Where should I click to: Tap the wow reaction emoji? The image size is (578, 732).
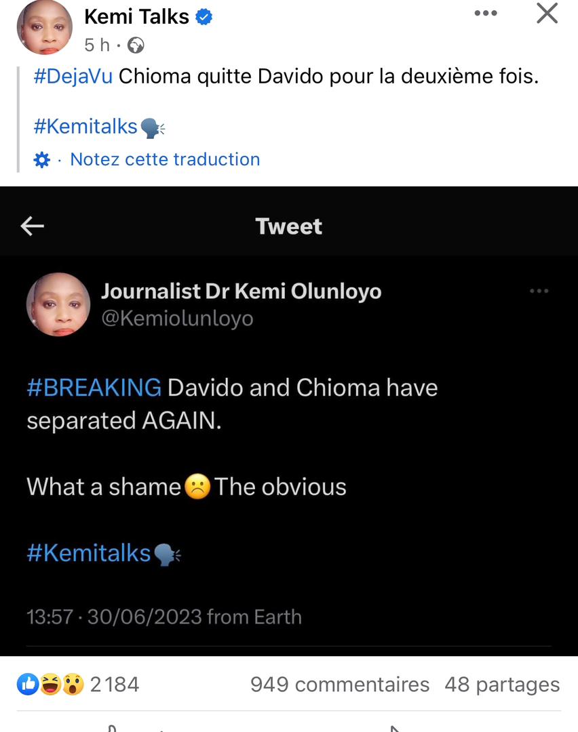73,685
